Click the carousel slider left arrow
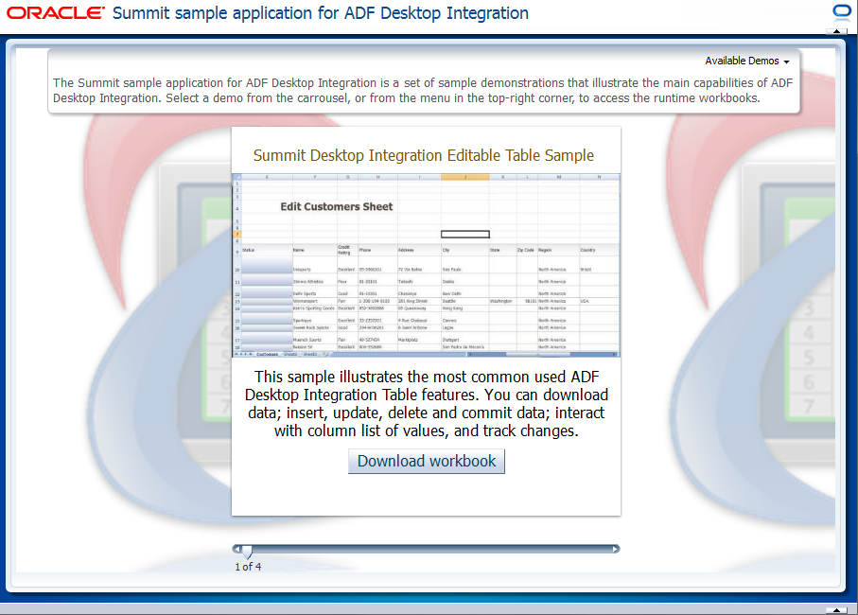The image size is (858, 615). click(x=236, y=549)
